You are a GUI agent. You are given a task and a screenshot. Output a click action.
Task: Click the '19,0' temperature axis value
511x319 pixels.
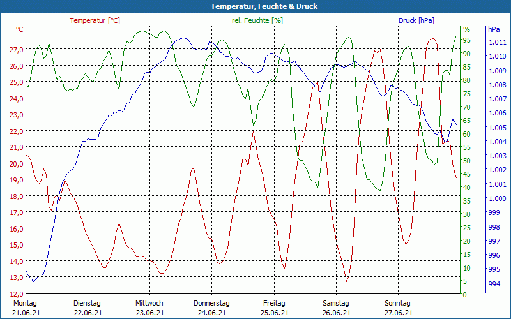point(17,180)
